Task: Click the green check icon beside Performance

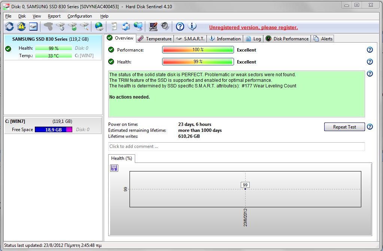Action: click(111, 50)
